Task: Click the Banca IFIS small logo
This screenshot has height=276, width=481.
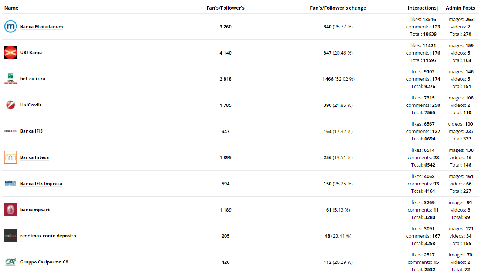Action: coord(10,131)
